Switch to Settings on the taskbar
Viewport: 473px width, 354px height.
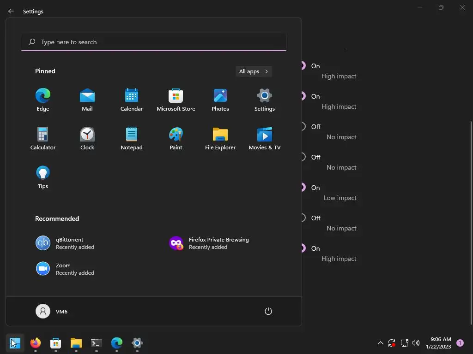click(137, 343)
